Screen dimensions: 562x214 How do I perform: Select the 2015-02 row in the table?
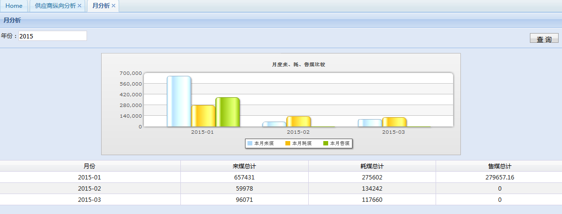[x=89, y=189]
